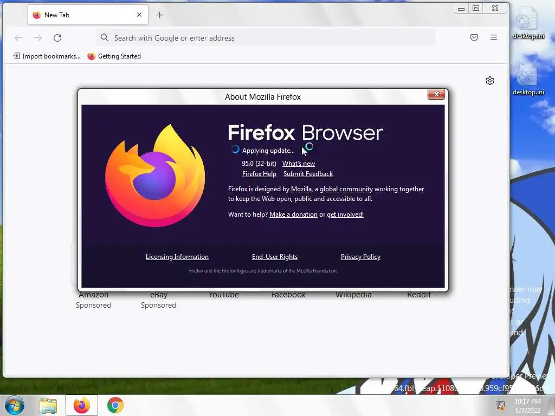Open the Save to Pocket icon
The width and height of the screenshot is (555, 416).
pos(474,37)
